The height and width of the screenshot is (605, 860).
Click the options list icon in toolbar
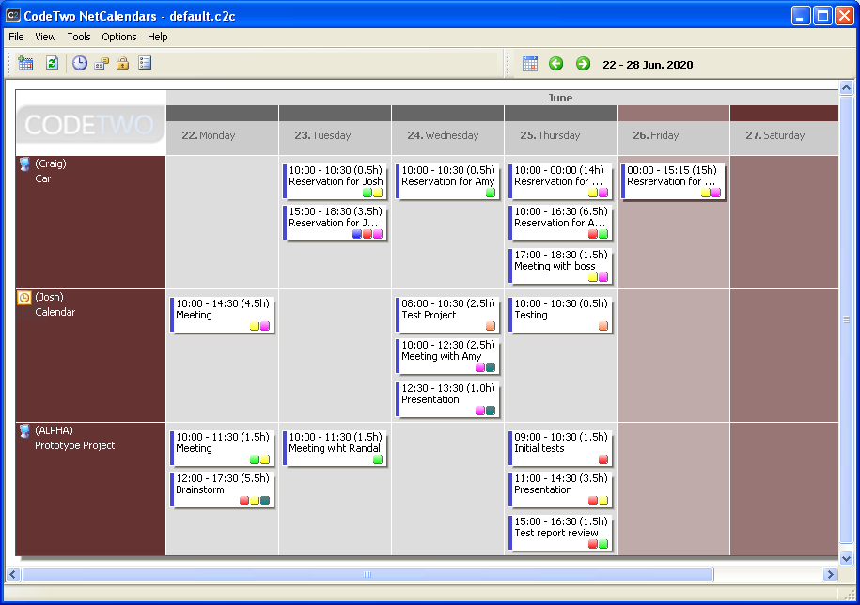[145, 63]
